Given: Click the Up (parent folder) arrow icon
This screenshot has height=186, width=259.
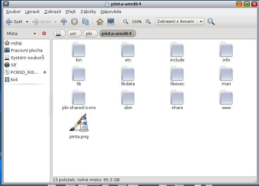Looking at the screenshot, I should [x=64, y=22].
